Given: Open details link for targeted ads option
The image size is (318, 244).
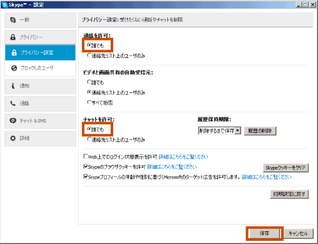Looking at the screenshot, I should click(266, 177).
